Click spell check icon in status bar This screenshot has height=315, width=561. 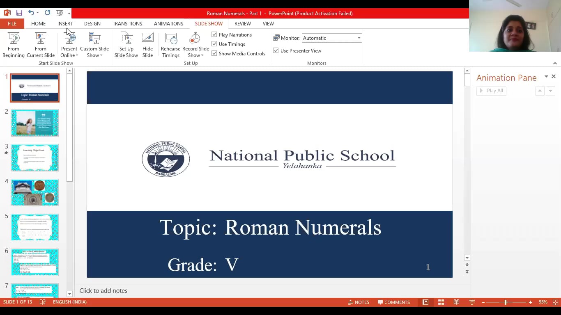click(43, 302)
